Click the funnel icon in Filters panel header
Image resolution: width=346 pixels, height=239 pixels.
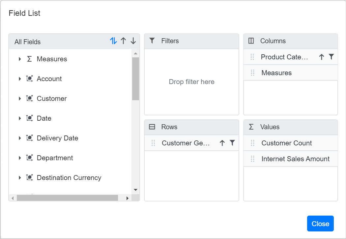tap(152, 41)
